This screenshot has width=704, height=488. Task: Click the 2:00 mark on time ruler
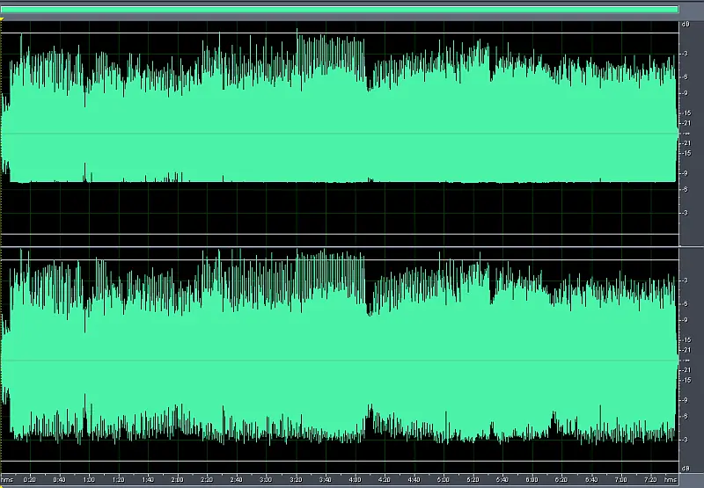pos(177,480)
